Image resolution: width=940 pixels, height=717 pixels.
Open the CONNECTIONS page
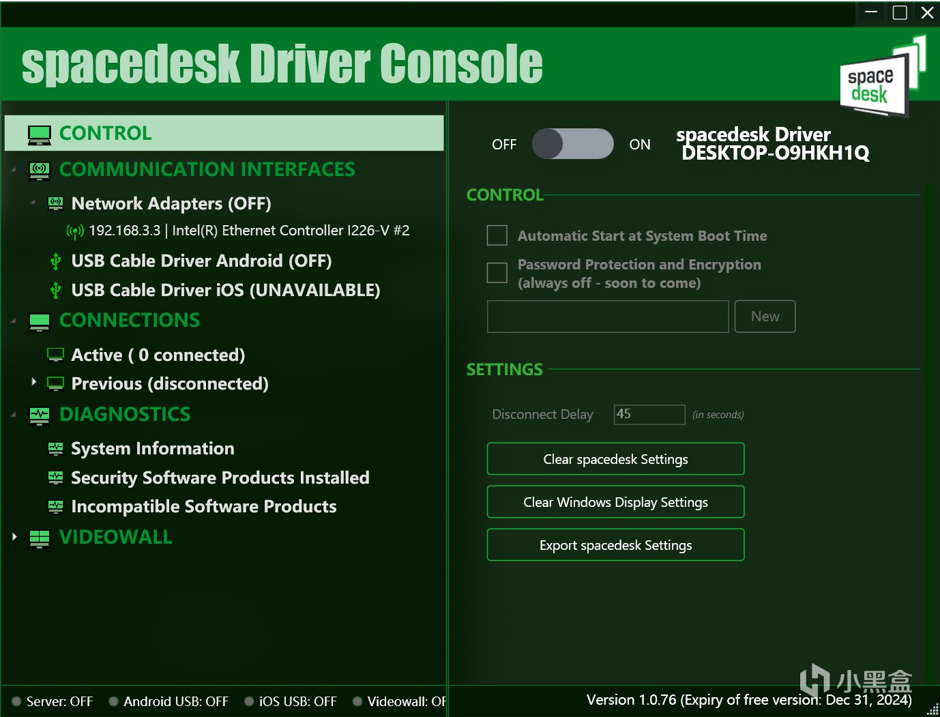130,320
